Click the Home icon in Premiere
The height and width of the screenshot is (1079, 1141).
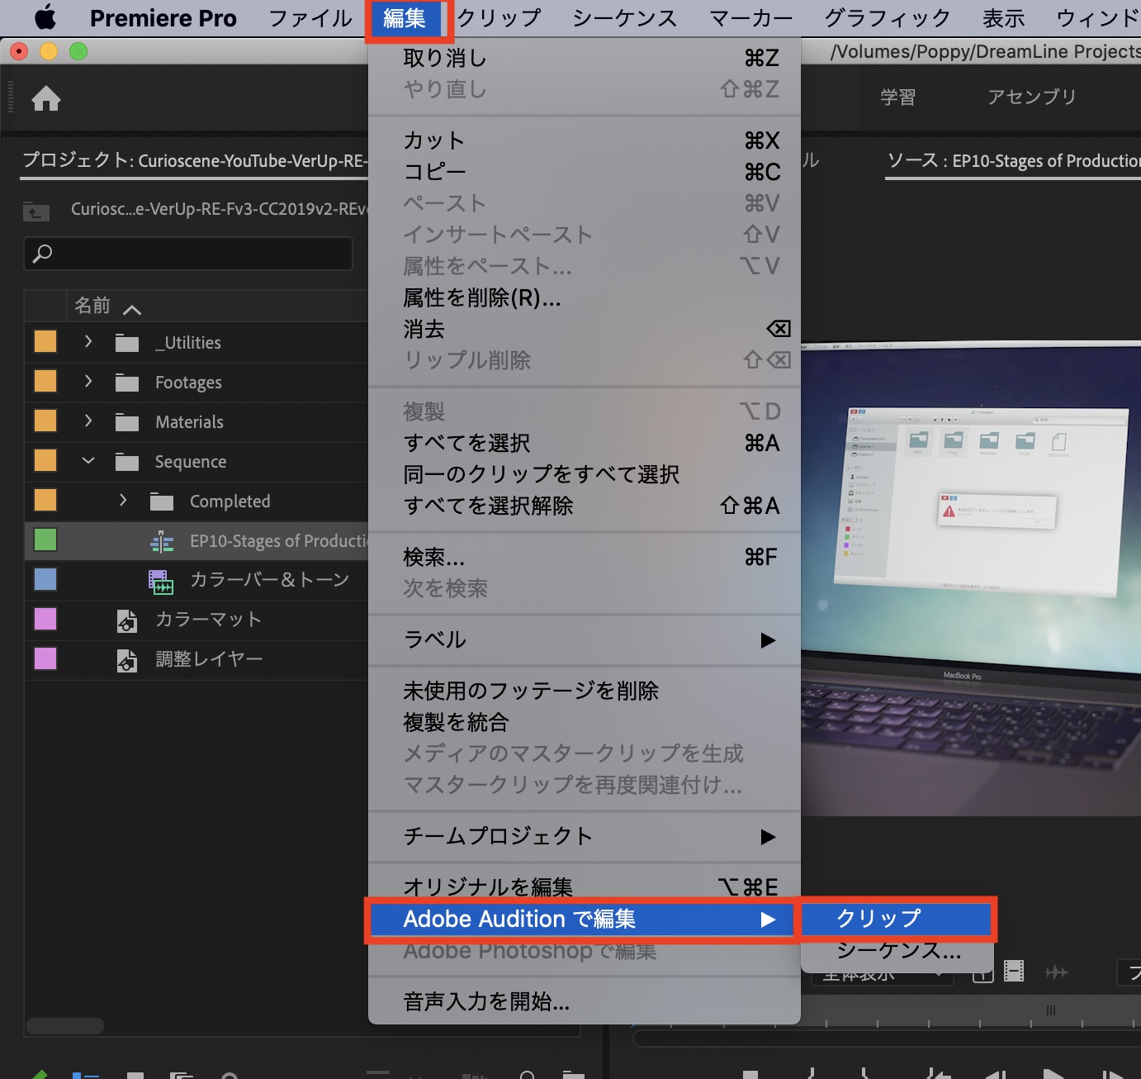(x=46, y=98)
